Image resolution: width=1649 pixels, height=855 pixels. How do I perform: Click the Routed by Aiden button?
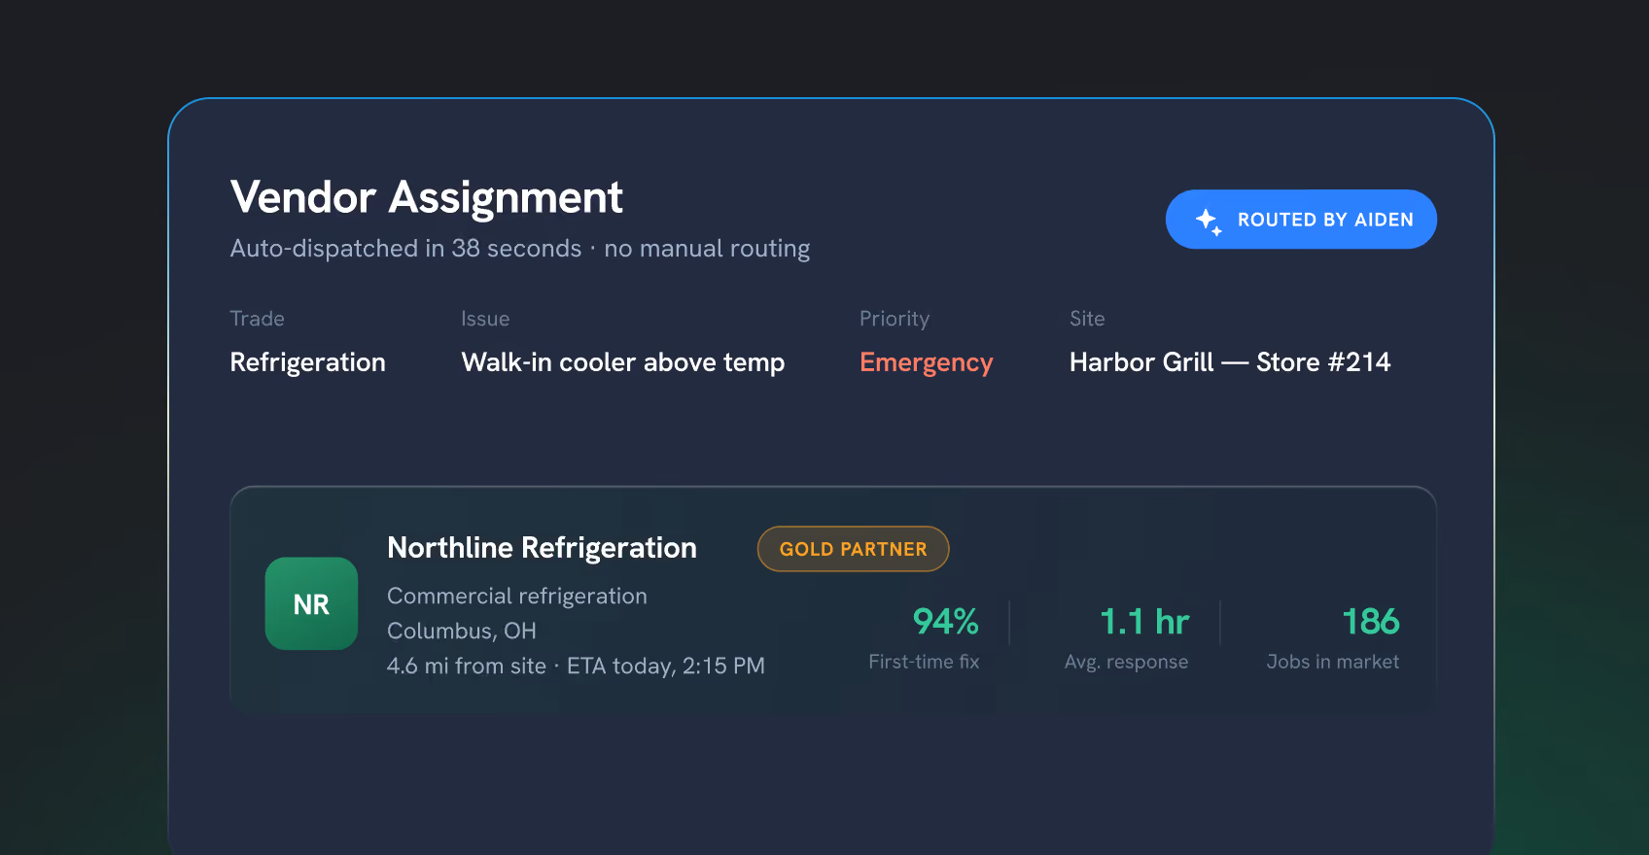click(1301, 220)
